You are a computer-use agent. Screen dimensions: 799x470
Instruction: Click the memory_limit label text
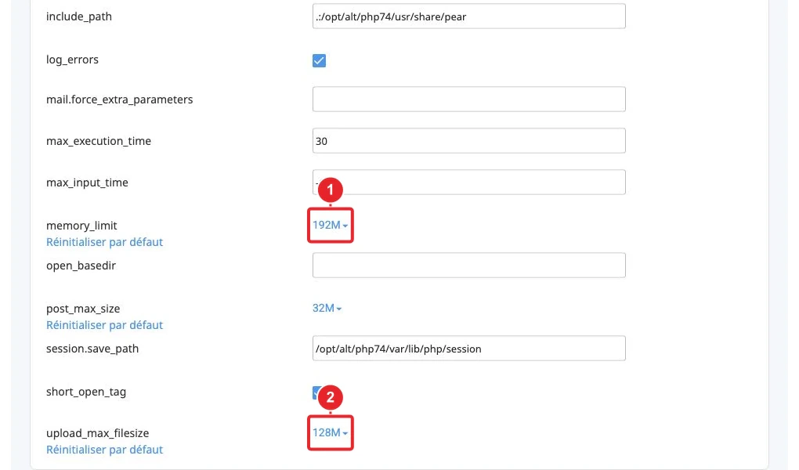[81, 226]
